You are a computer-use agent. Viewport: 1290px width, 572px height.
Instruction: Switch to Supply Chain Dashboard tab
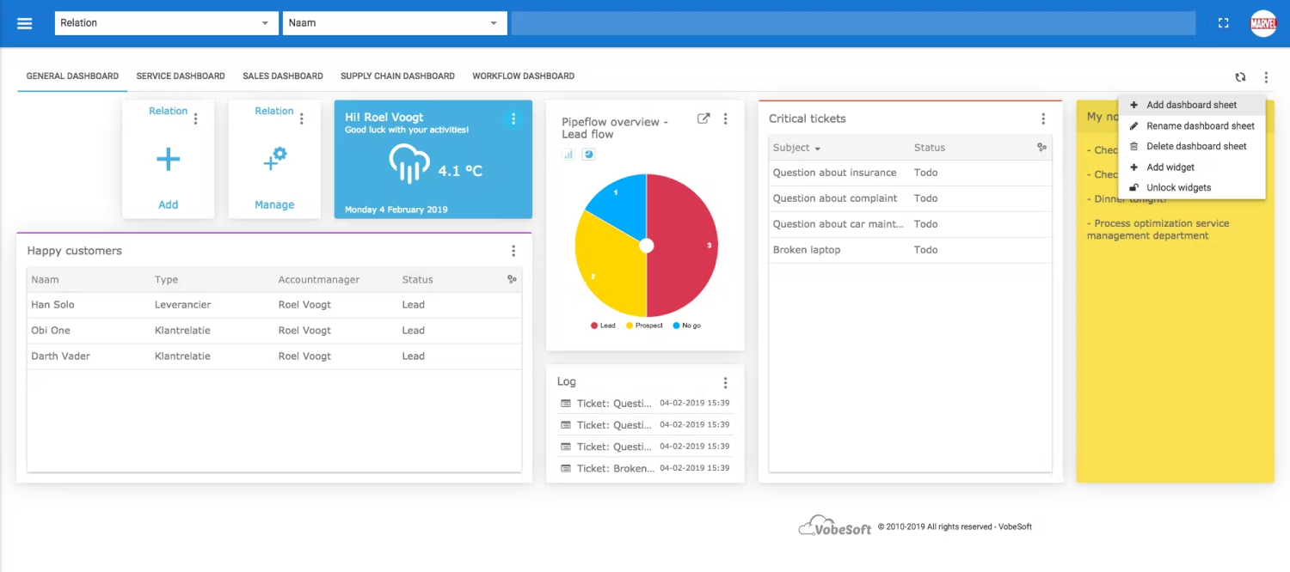[x=397, y=76]
